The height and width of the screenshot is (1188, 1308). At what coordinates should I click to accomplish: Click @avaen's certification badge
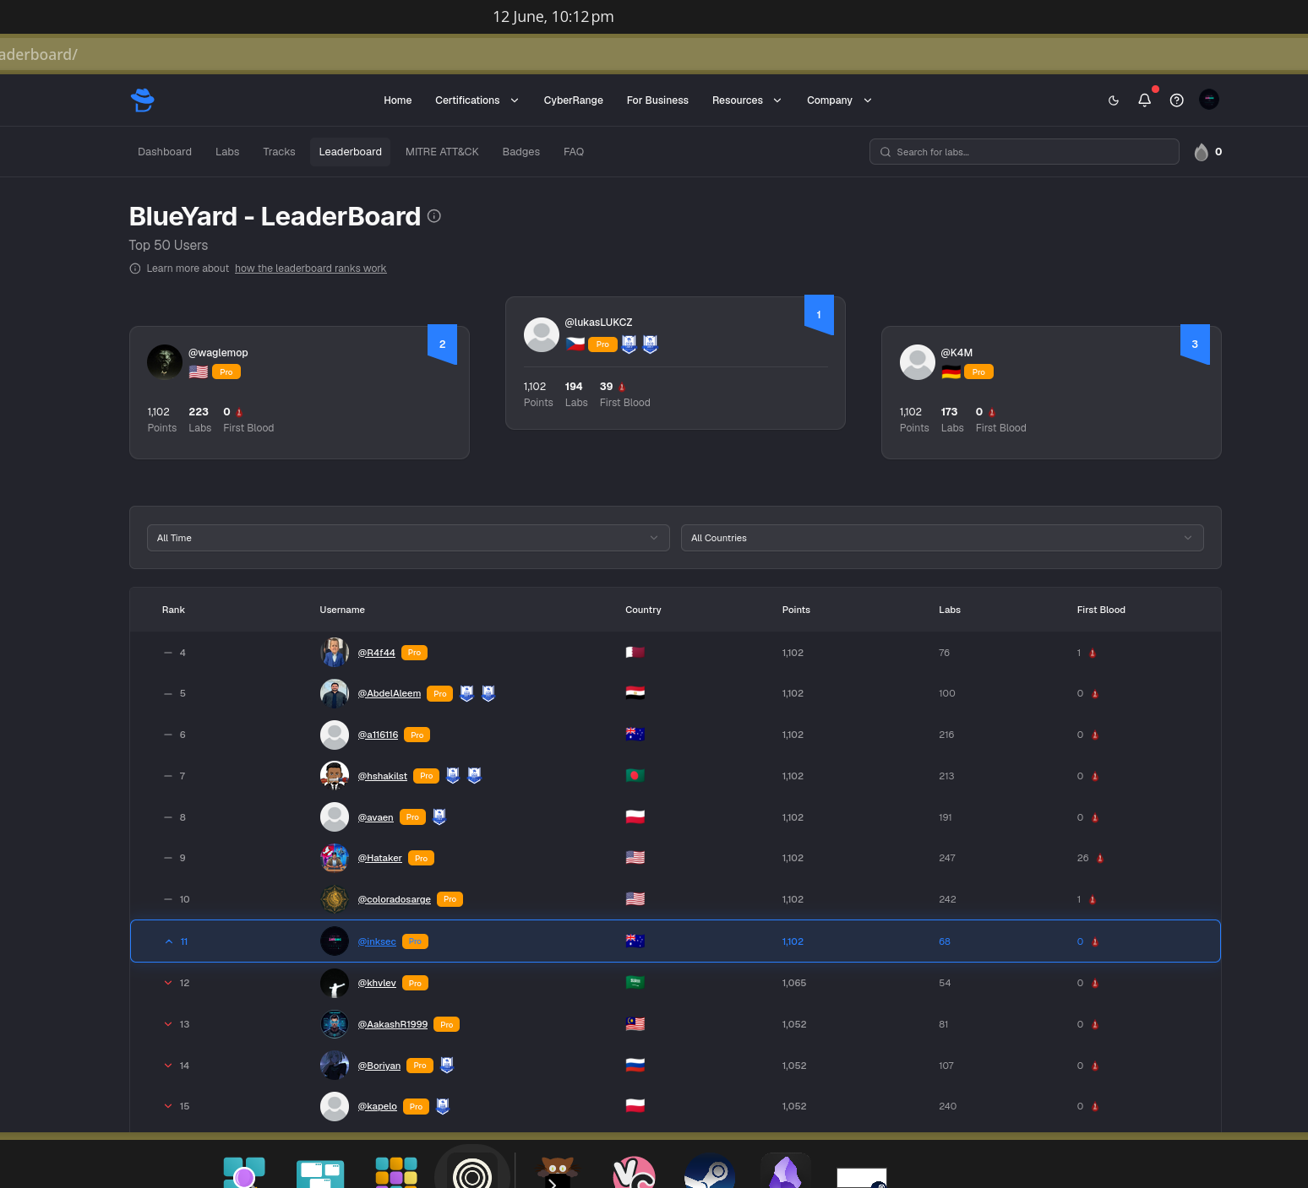coord(439,816)
